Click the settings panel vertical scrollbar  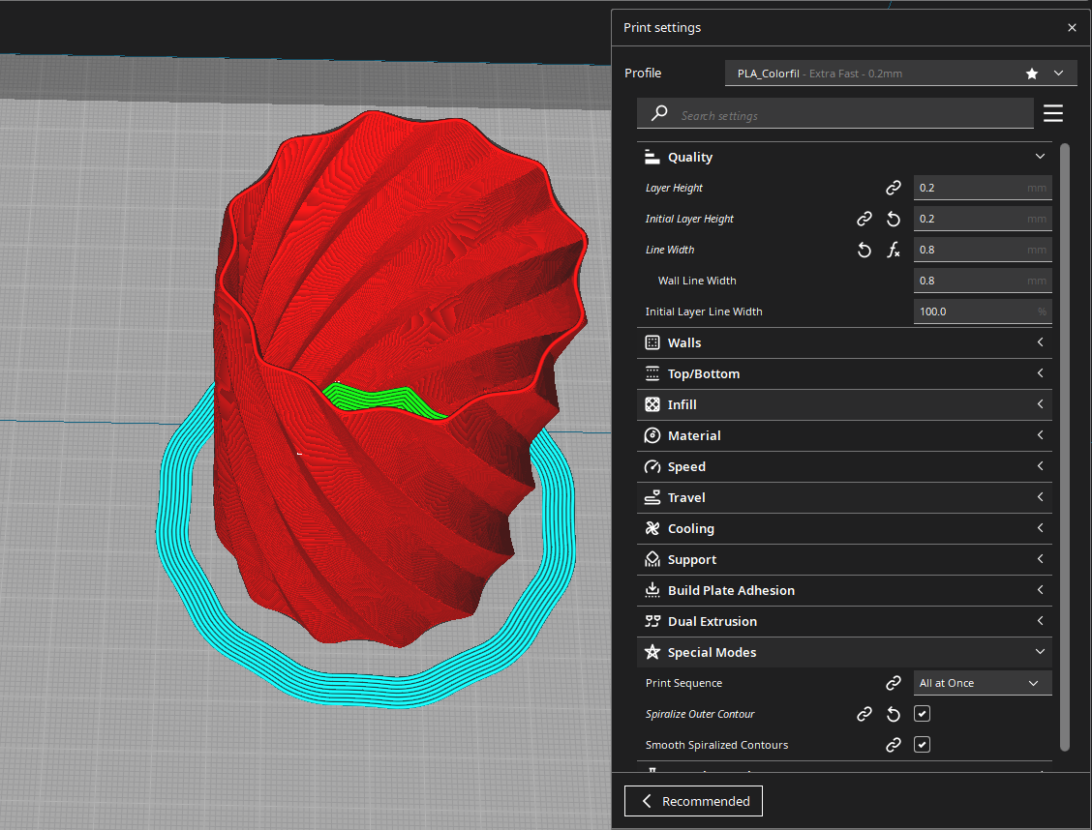point(1064,447)
